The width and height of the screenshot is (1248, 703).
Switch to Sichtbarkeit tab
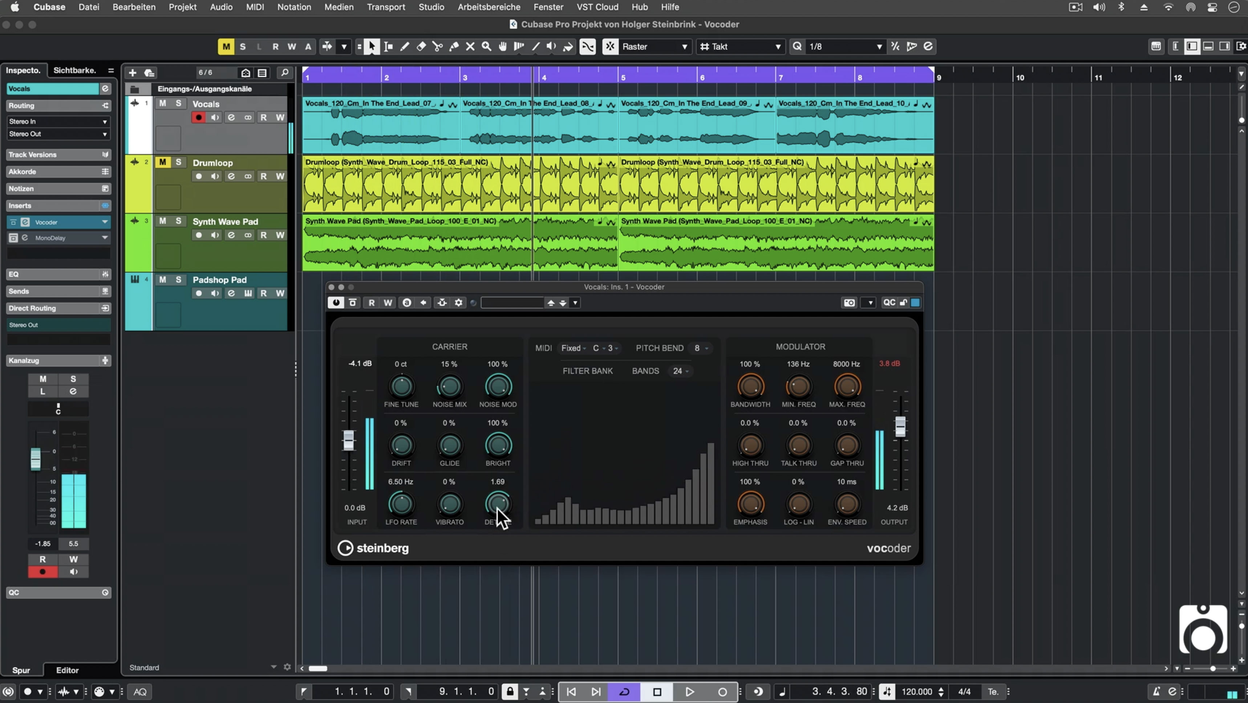(74, 70)
